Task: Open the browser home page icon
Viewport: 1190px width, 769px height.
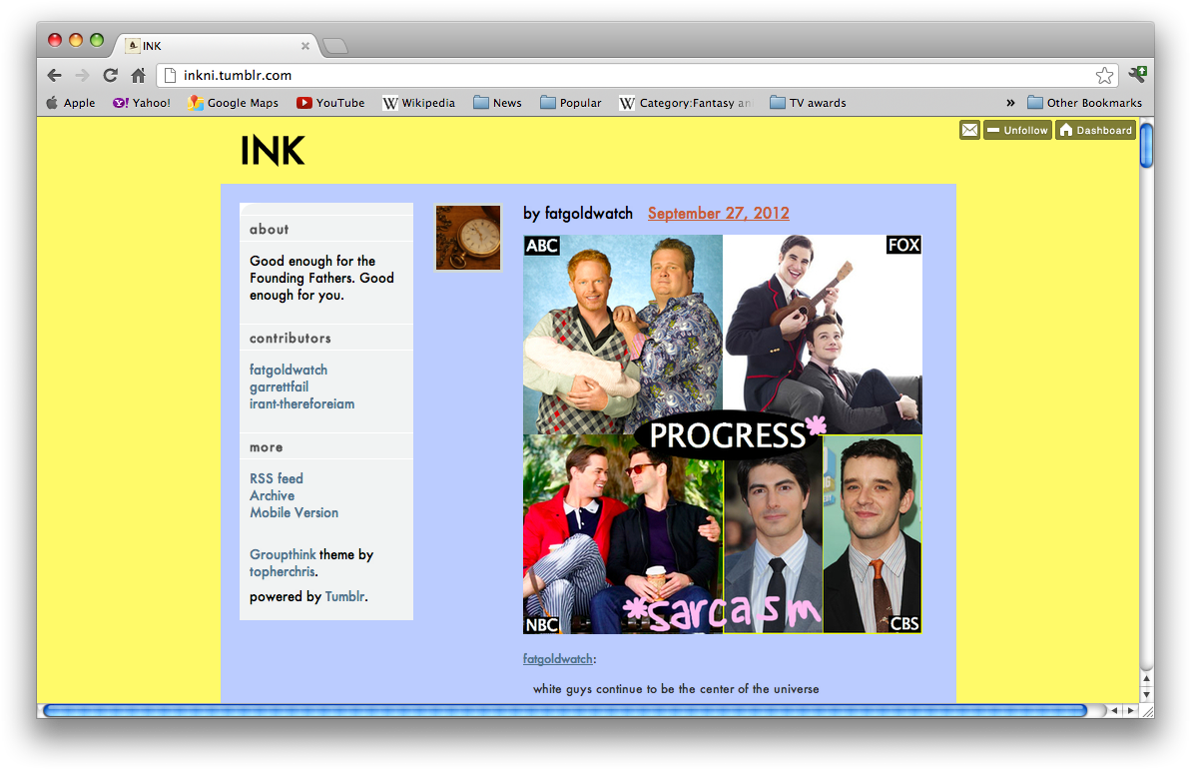Action: tap(137, 75)
